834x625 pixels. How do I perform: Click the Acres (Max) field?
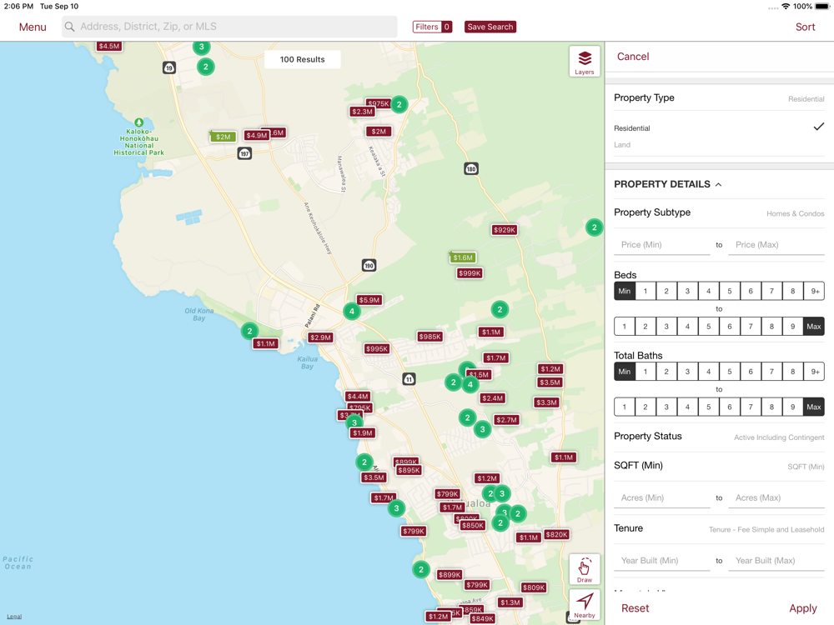pos(776,498)
